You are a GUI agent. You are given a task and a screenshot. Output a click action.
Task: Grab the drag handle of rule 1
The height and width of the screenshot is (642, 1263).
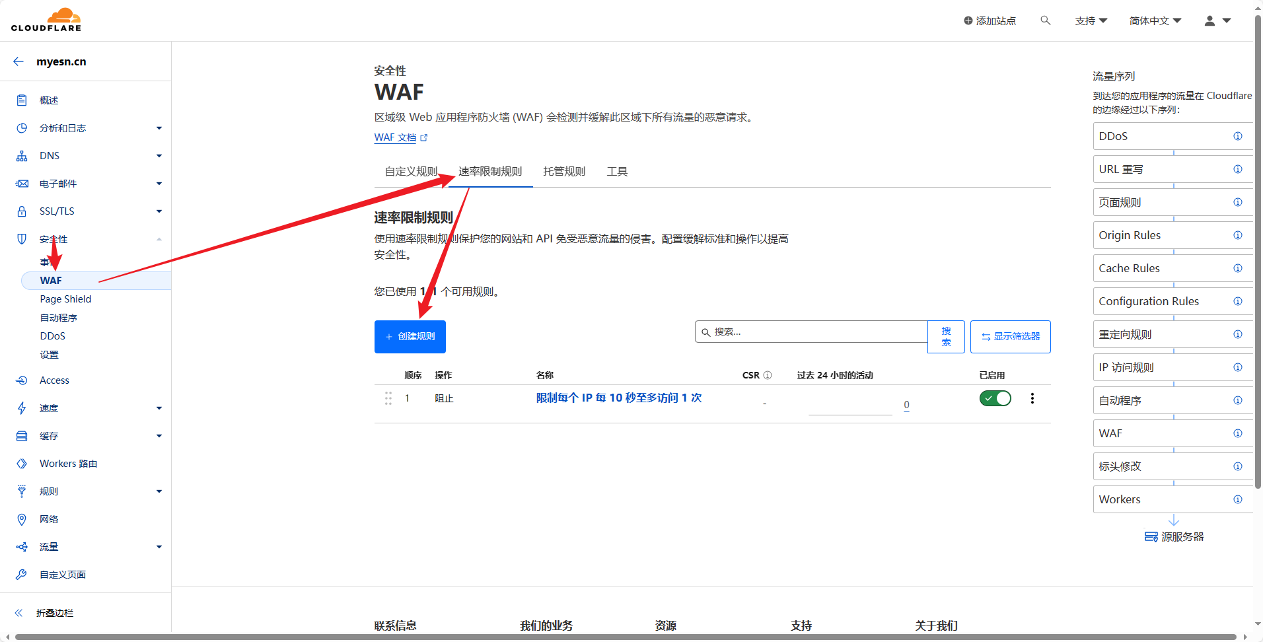point(388,398)
